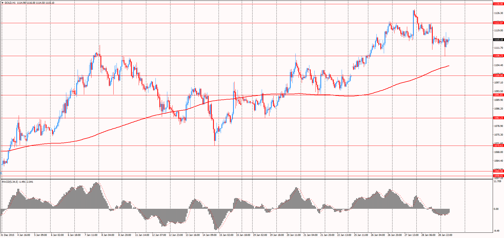Select the 1070.63 red price tag
504x238 pixels.
click(498, 146)
